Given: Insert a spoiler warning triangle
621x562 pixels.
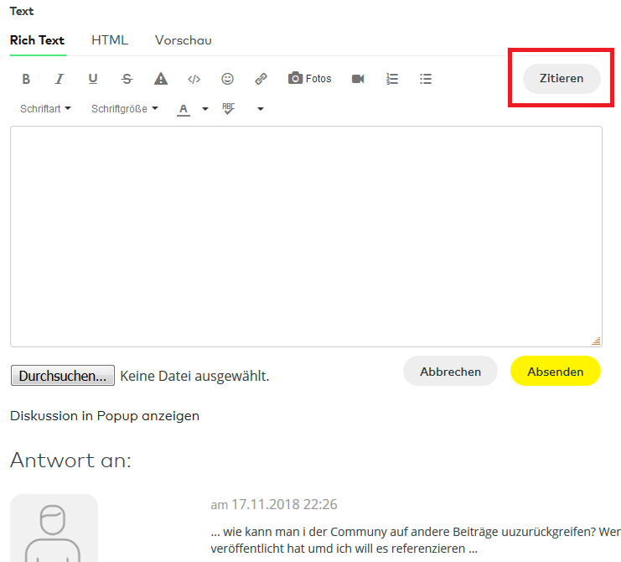Looking at the screenshot, I should click(x=161, y=79).
